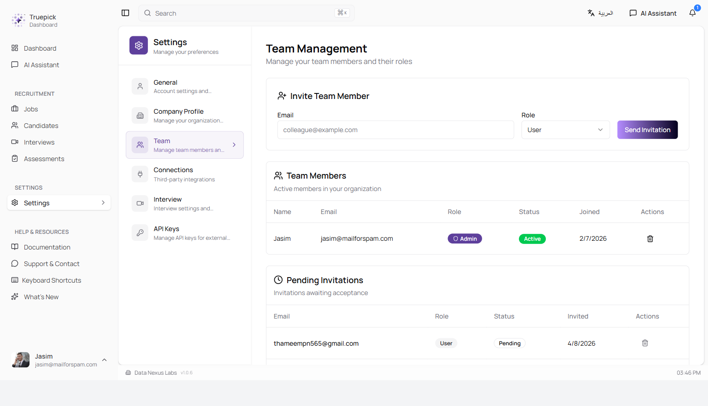The height and width of the screenshot is (406, 708).
Task: Open AI Assistant from top bar
Action: (653, 13)
